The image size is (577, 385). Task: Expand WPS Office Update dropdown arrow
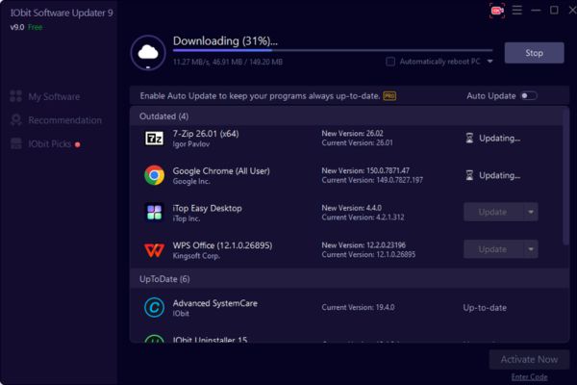531,249
